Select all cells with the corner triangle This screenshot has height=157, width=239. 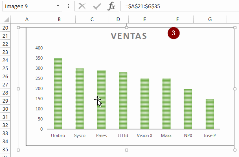7,19
